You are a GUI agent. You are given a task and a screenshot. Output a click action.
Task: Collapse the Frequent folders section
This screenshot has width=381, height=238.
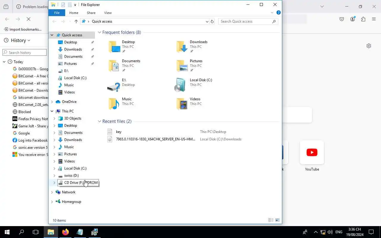[99, 32]
